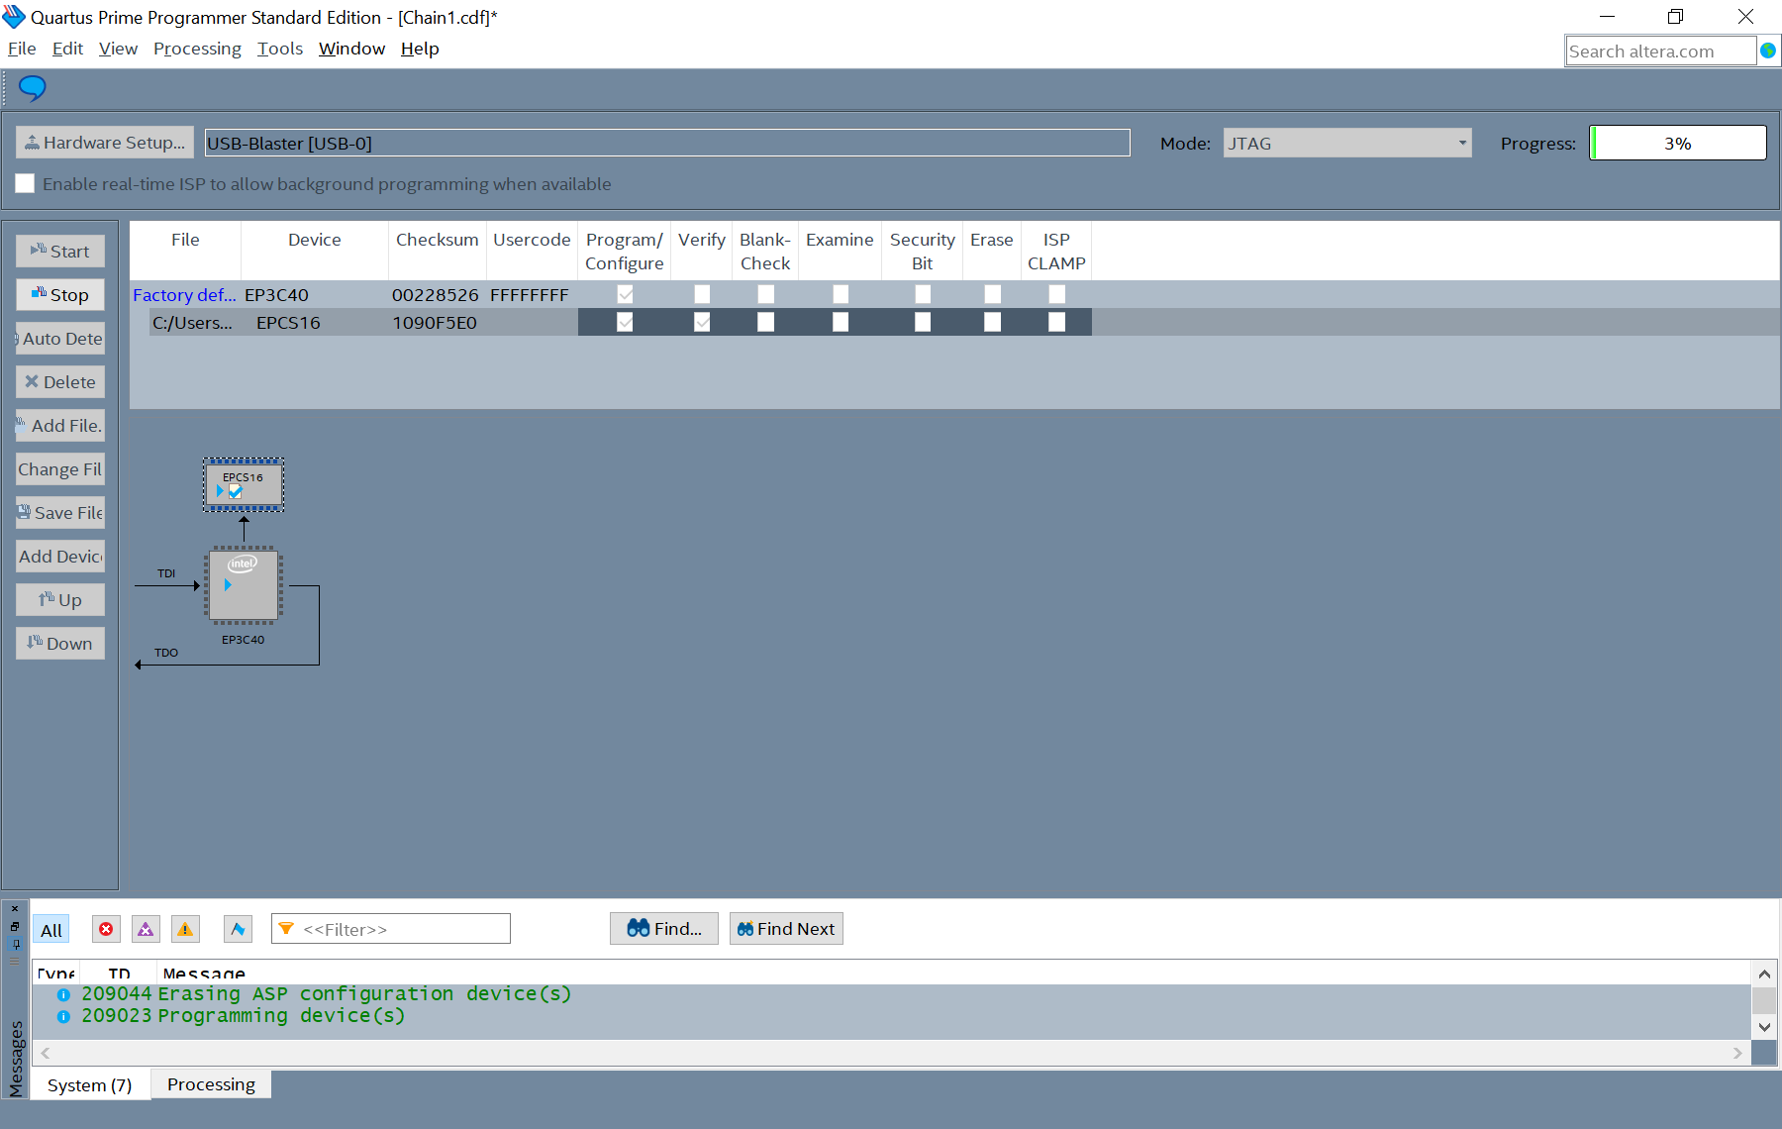1782x1129 pixels.
Task: Click the Search altera.com input field
Action: tap(1661, 51)
